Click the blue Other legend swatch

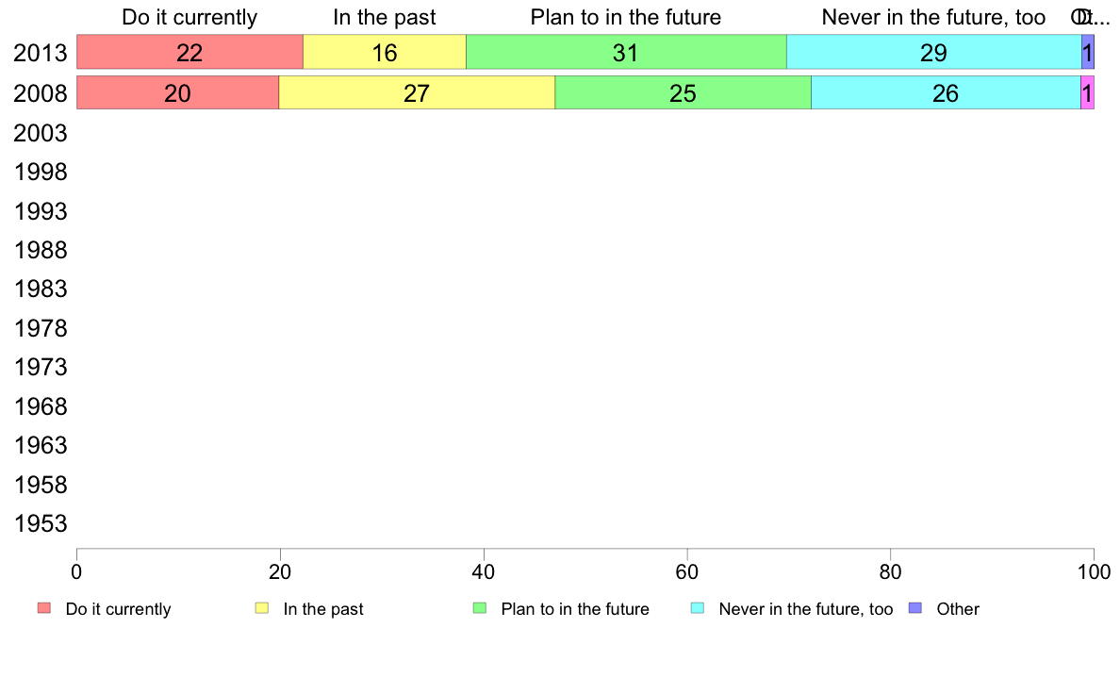[915, 608]
